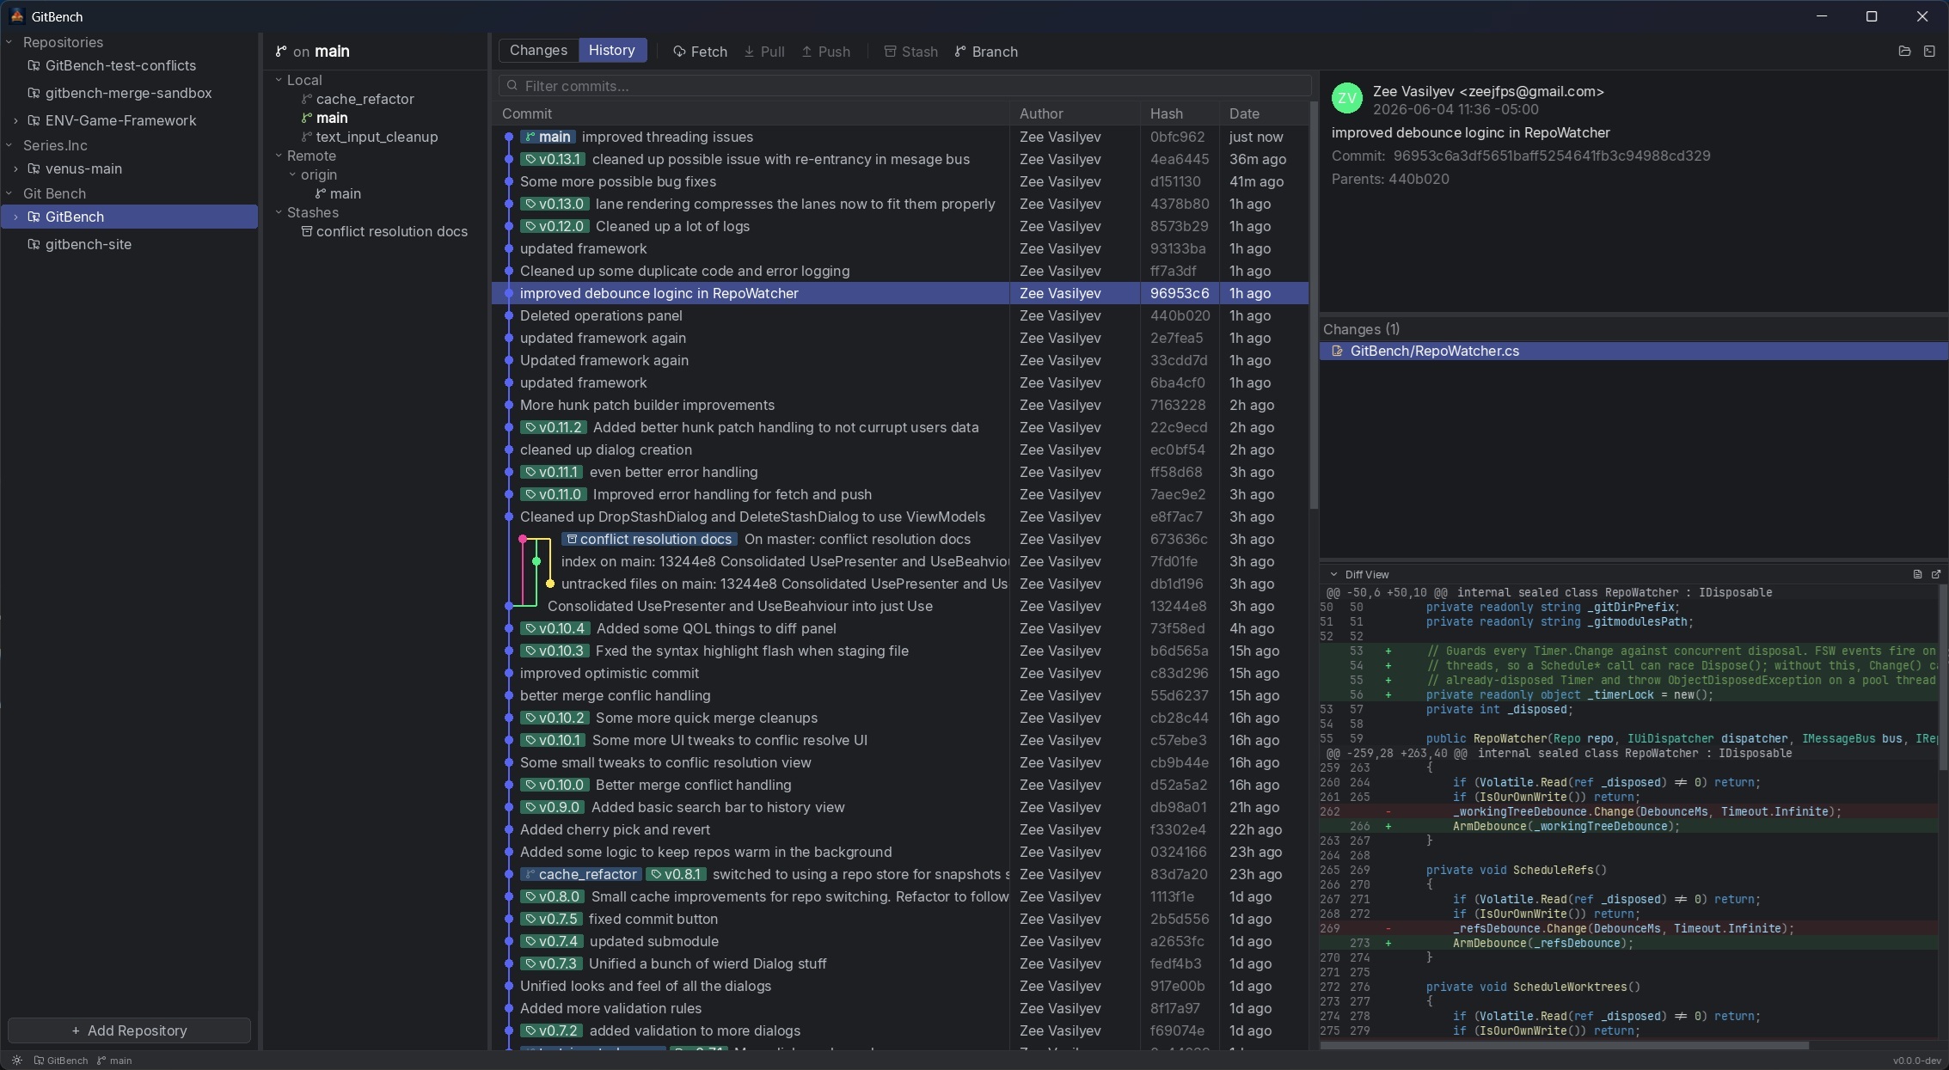
Task: Click parent commit hash 440b020 in details
Action: click(1419, 179)
